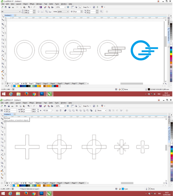Click Publish to PDF icon in top window

pos(52,7)
